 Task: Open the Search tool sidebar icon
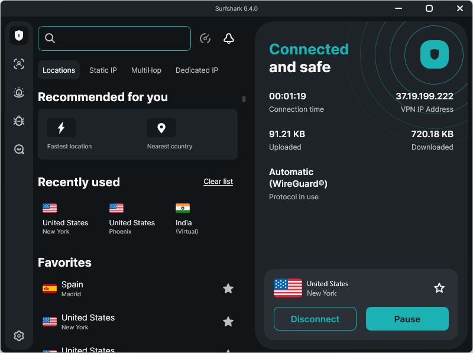tap(19, 150)
